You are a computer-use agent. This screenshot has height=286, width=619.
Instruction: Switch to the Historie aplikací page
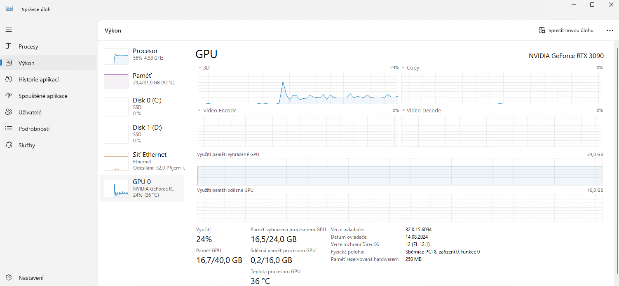click(x=48, y=79)
